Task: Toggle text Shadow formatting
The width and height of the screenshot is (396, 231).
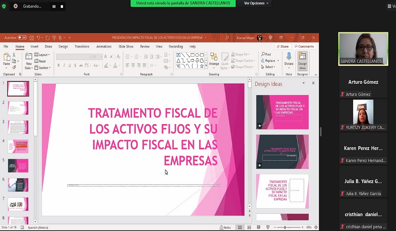Action: click(75, 65)
